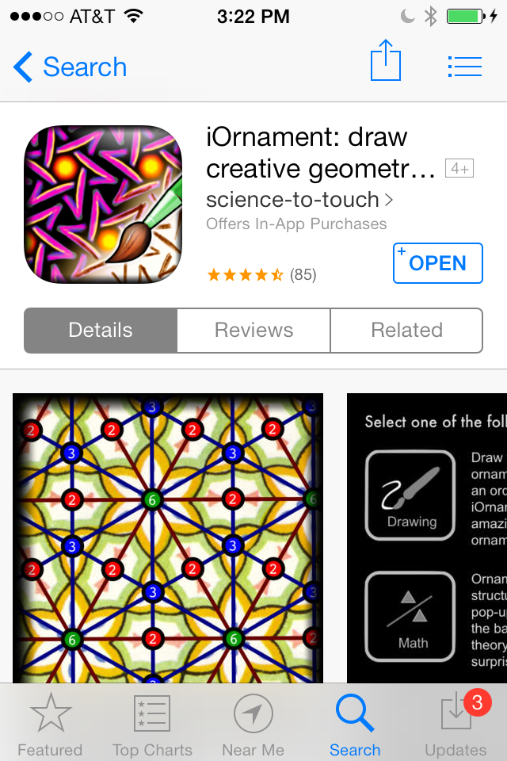
Task: Tap the share icon in the navigation bar
Action: 386,61
